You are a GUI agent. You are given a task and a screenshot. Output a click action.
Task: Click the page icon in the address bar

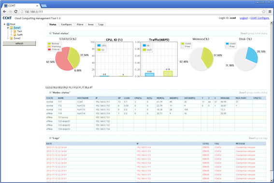(22, 12)
